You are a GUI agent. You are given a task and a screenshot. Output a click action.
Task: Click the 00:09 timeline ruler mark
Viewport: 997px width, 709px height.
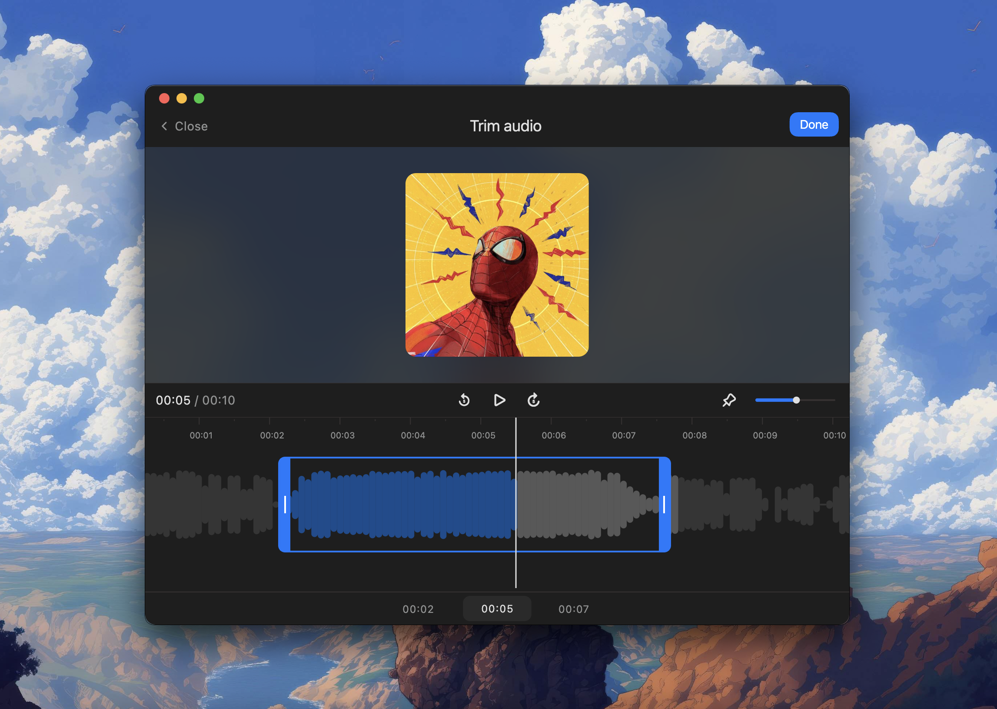click(x=764, y=435)
